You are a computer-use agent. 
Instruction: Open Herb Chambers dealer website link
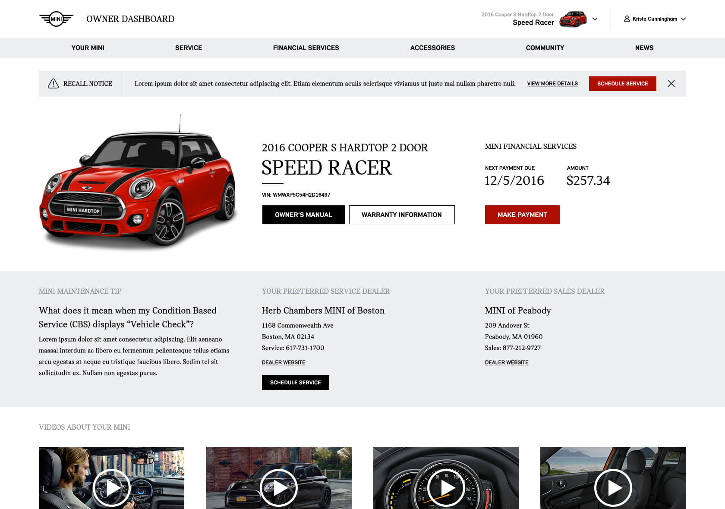(284, 362)
